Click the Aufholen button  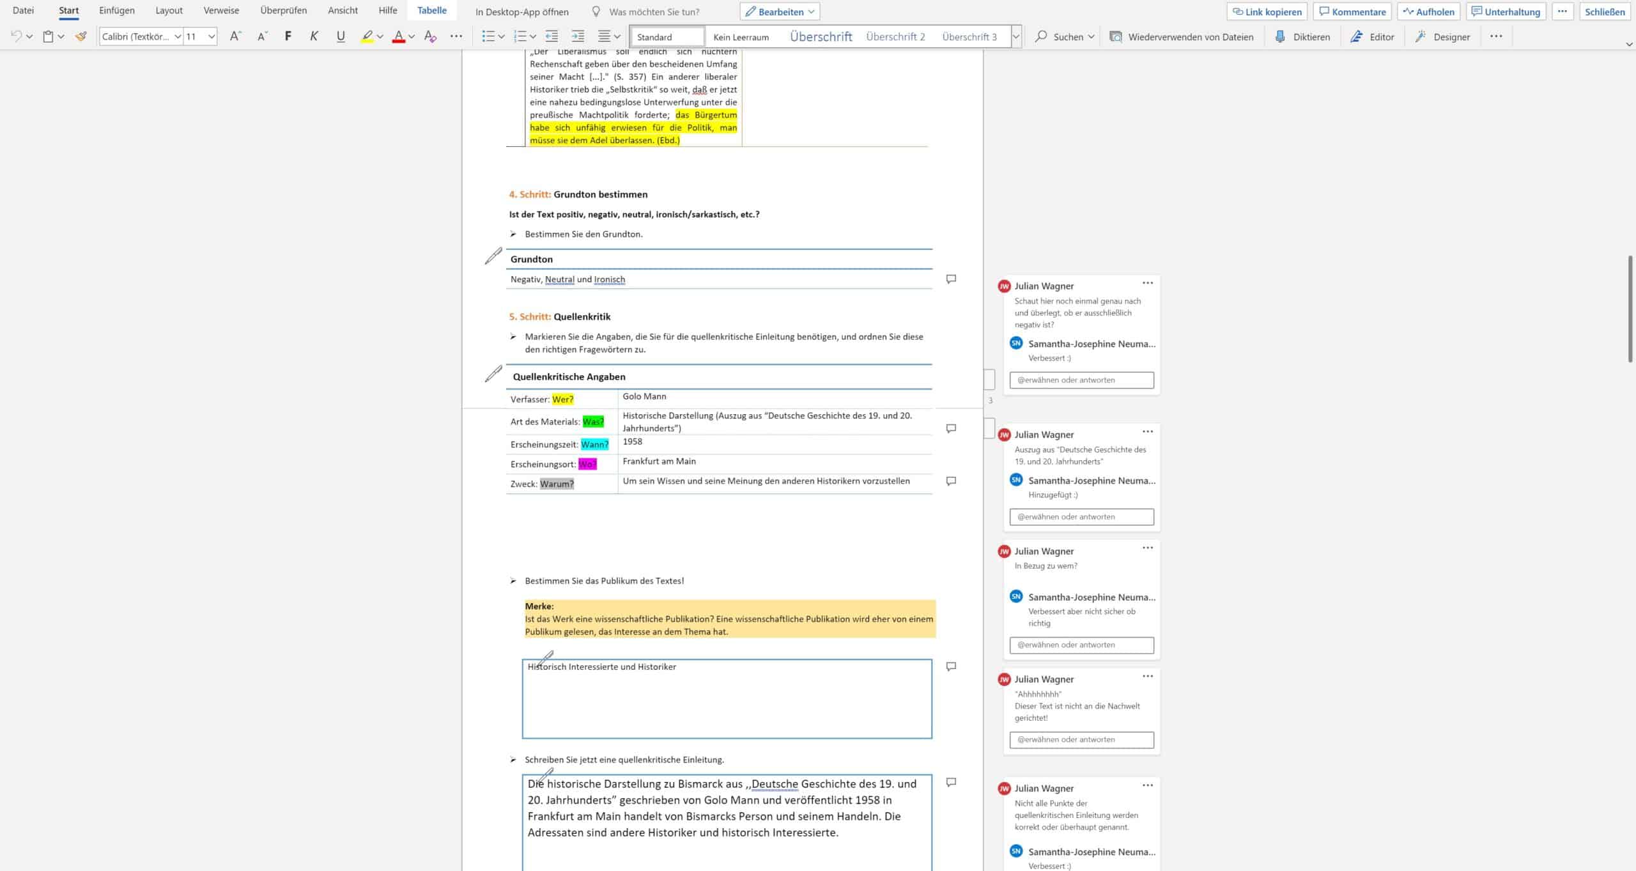click(1429, 12)
